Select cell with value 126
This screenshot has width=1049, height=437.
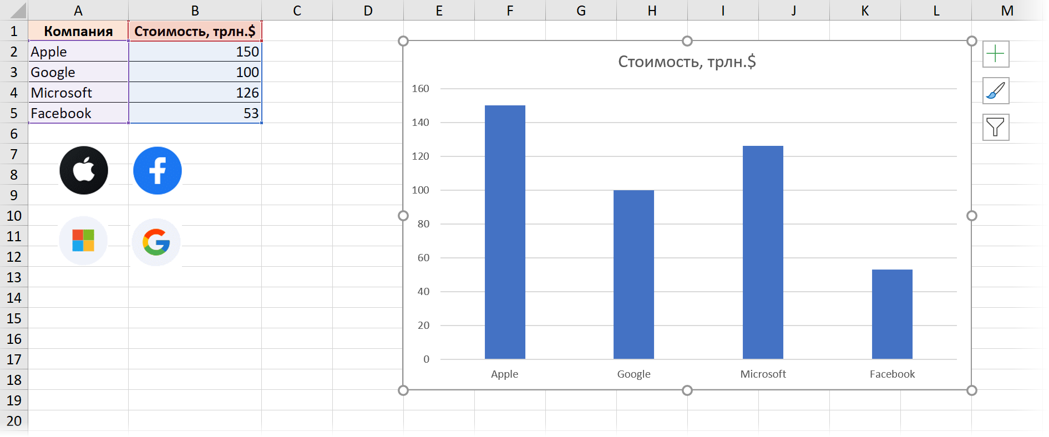195,93
